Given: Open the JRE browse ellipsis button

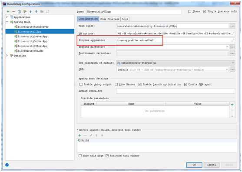Looking at the screenshot, I should point(232,69).
